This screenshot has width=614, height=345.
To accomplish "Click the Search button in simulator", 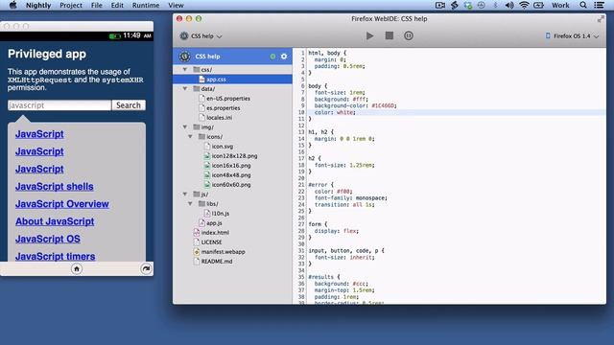I will pyautogui.click(x=128, y=105).
